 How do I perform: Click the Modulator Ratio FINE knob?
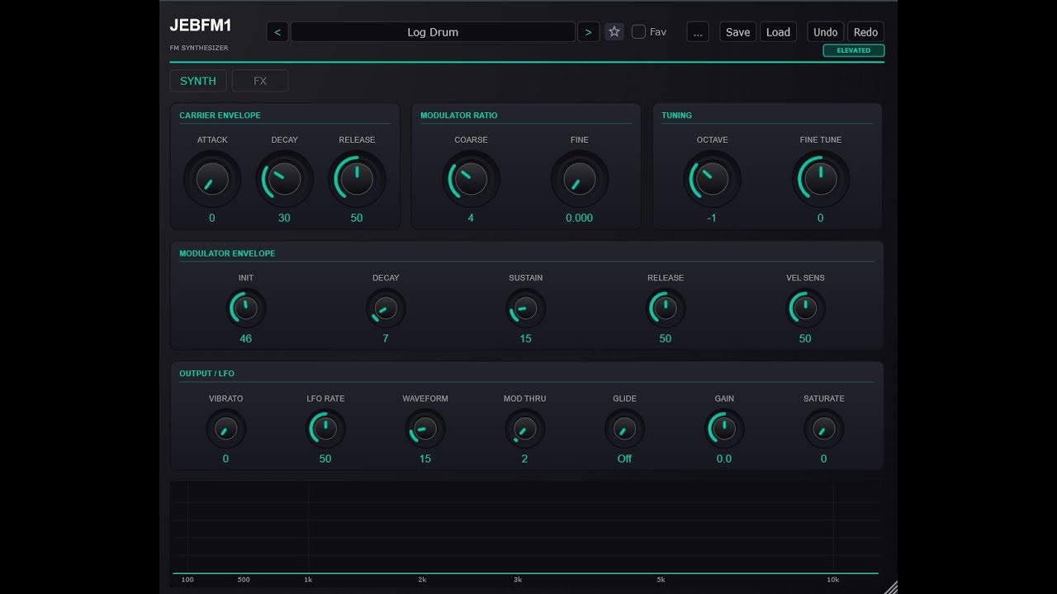point(580,179)
